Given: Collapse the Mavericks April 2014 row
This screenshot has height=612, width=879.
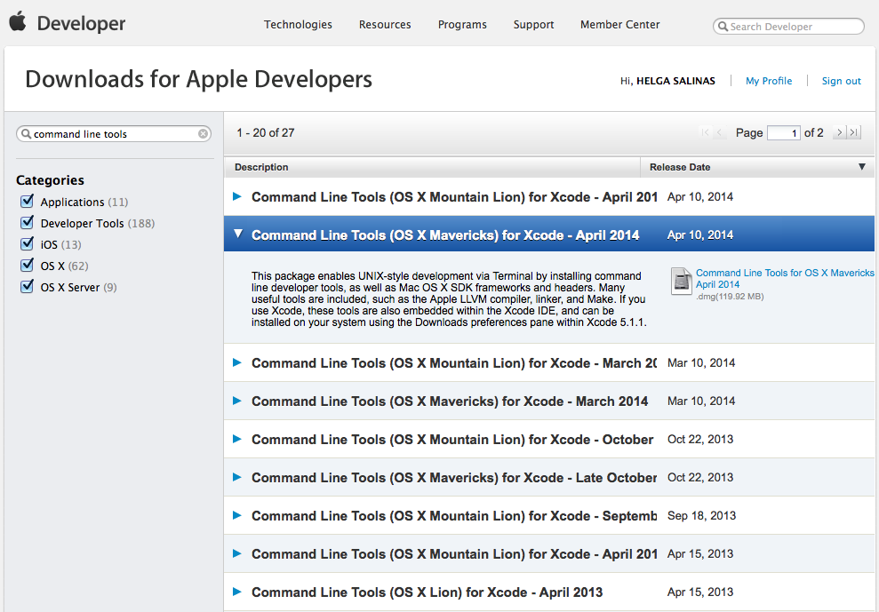Looking at the screenshot, I should click(238, 234).
